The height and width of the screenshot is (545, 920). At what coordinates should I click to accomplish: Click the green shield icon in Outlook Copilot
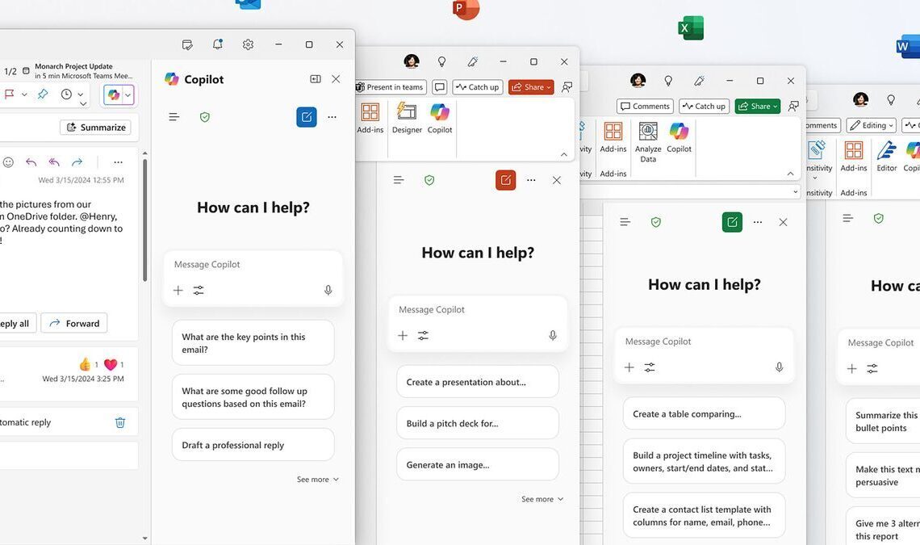pos(205,117)
